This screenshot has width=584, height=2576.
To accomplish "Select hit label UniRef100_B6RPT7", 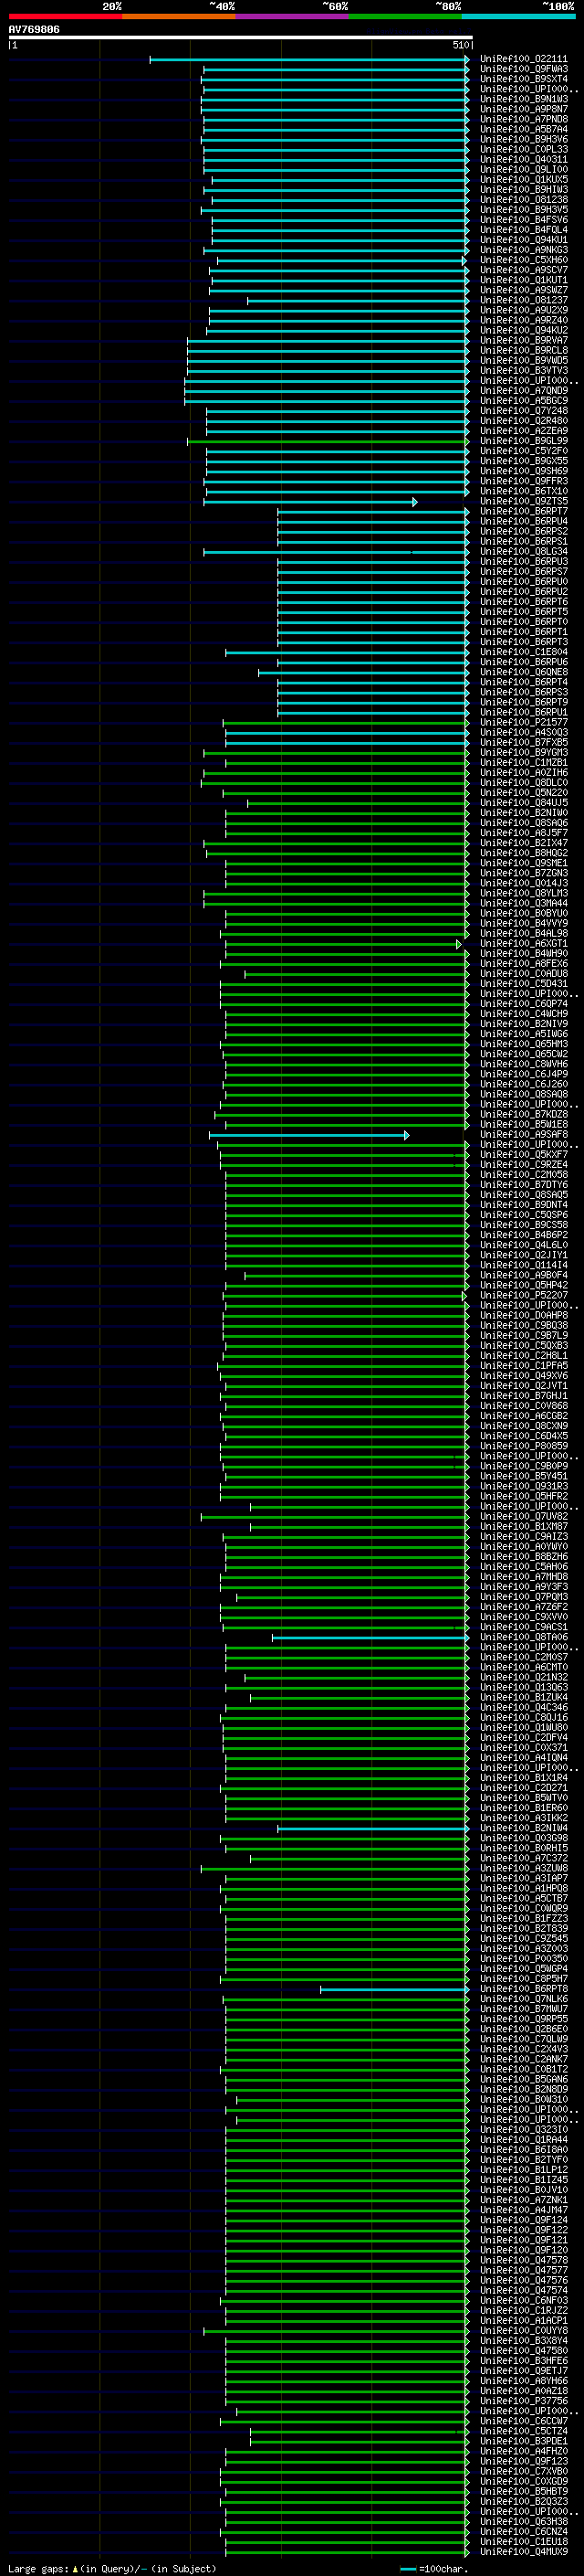I will click(x=524, y=511).
